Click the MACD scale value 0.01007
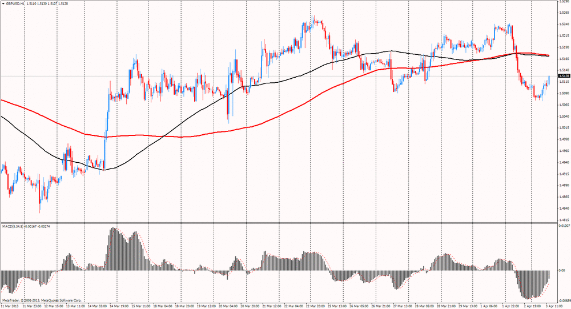 (564, 226)
